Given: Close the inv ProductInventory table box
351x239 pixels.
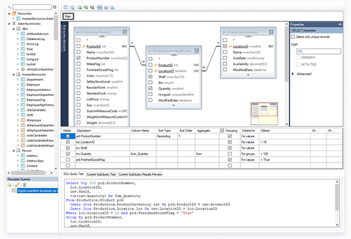Looking at the screenshot, I should tap(197, 51).
